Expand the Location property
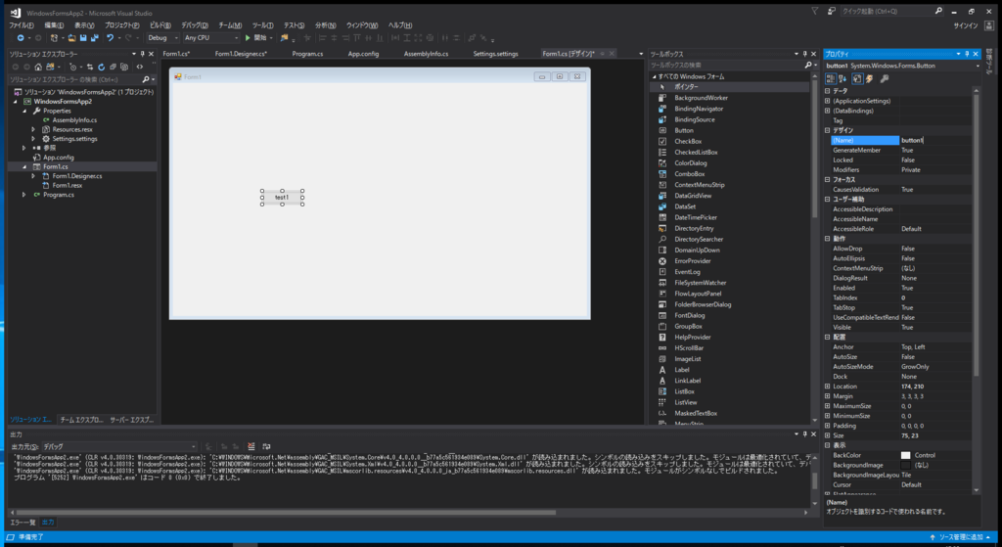This screenshot has height=547, width=1002. 828,386
